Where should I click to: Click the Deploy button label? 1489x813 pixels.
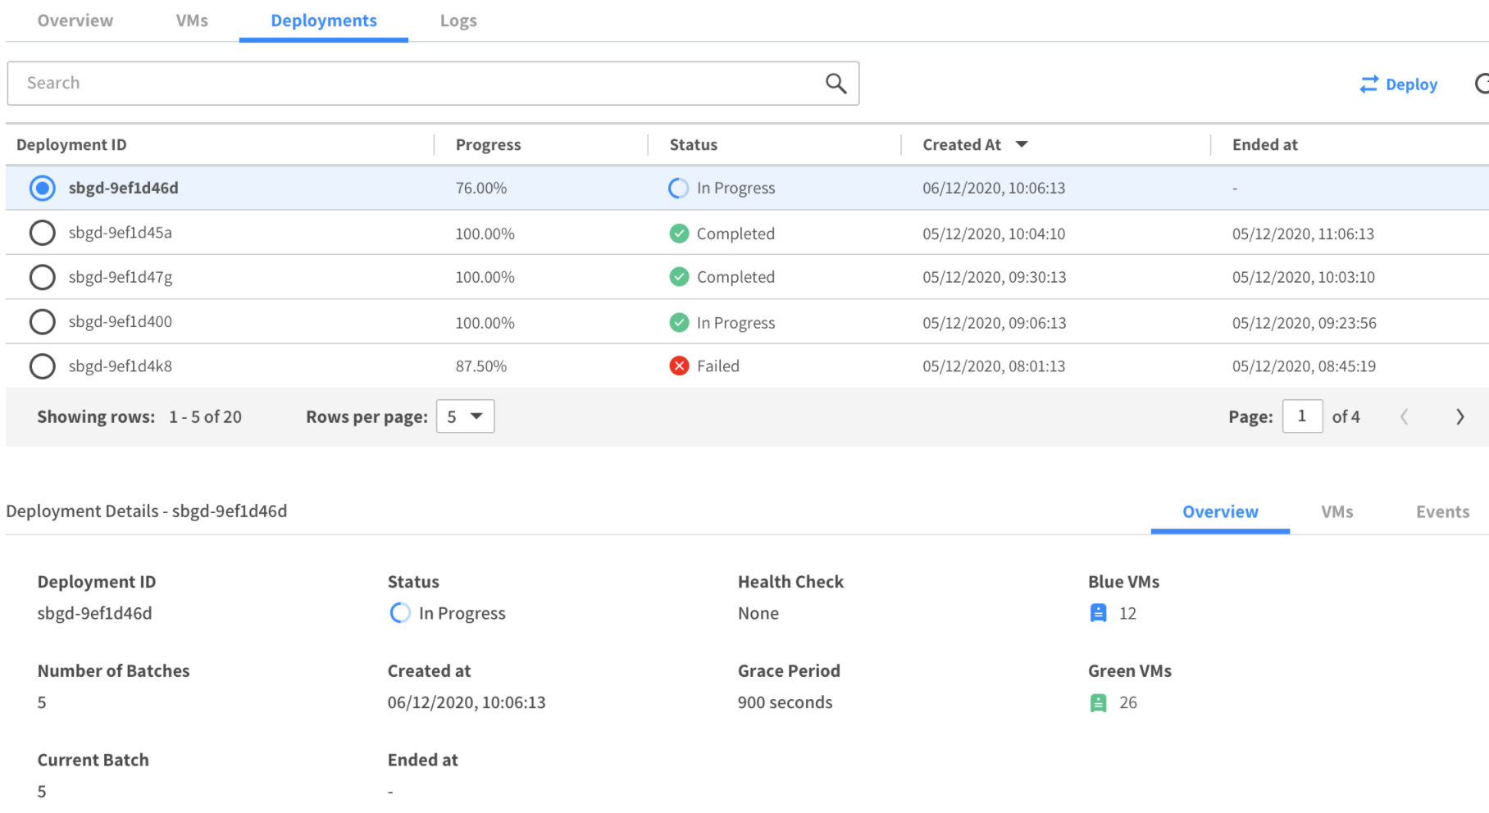1411,84
